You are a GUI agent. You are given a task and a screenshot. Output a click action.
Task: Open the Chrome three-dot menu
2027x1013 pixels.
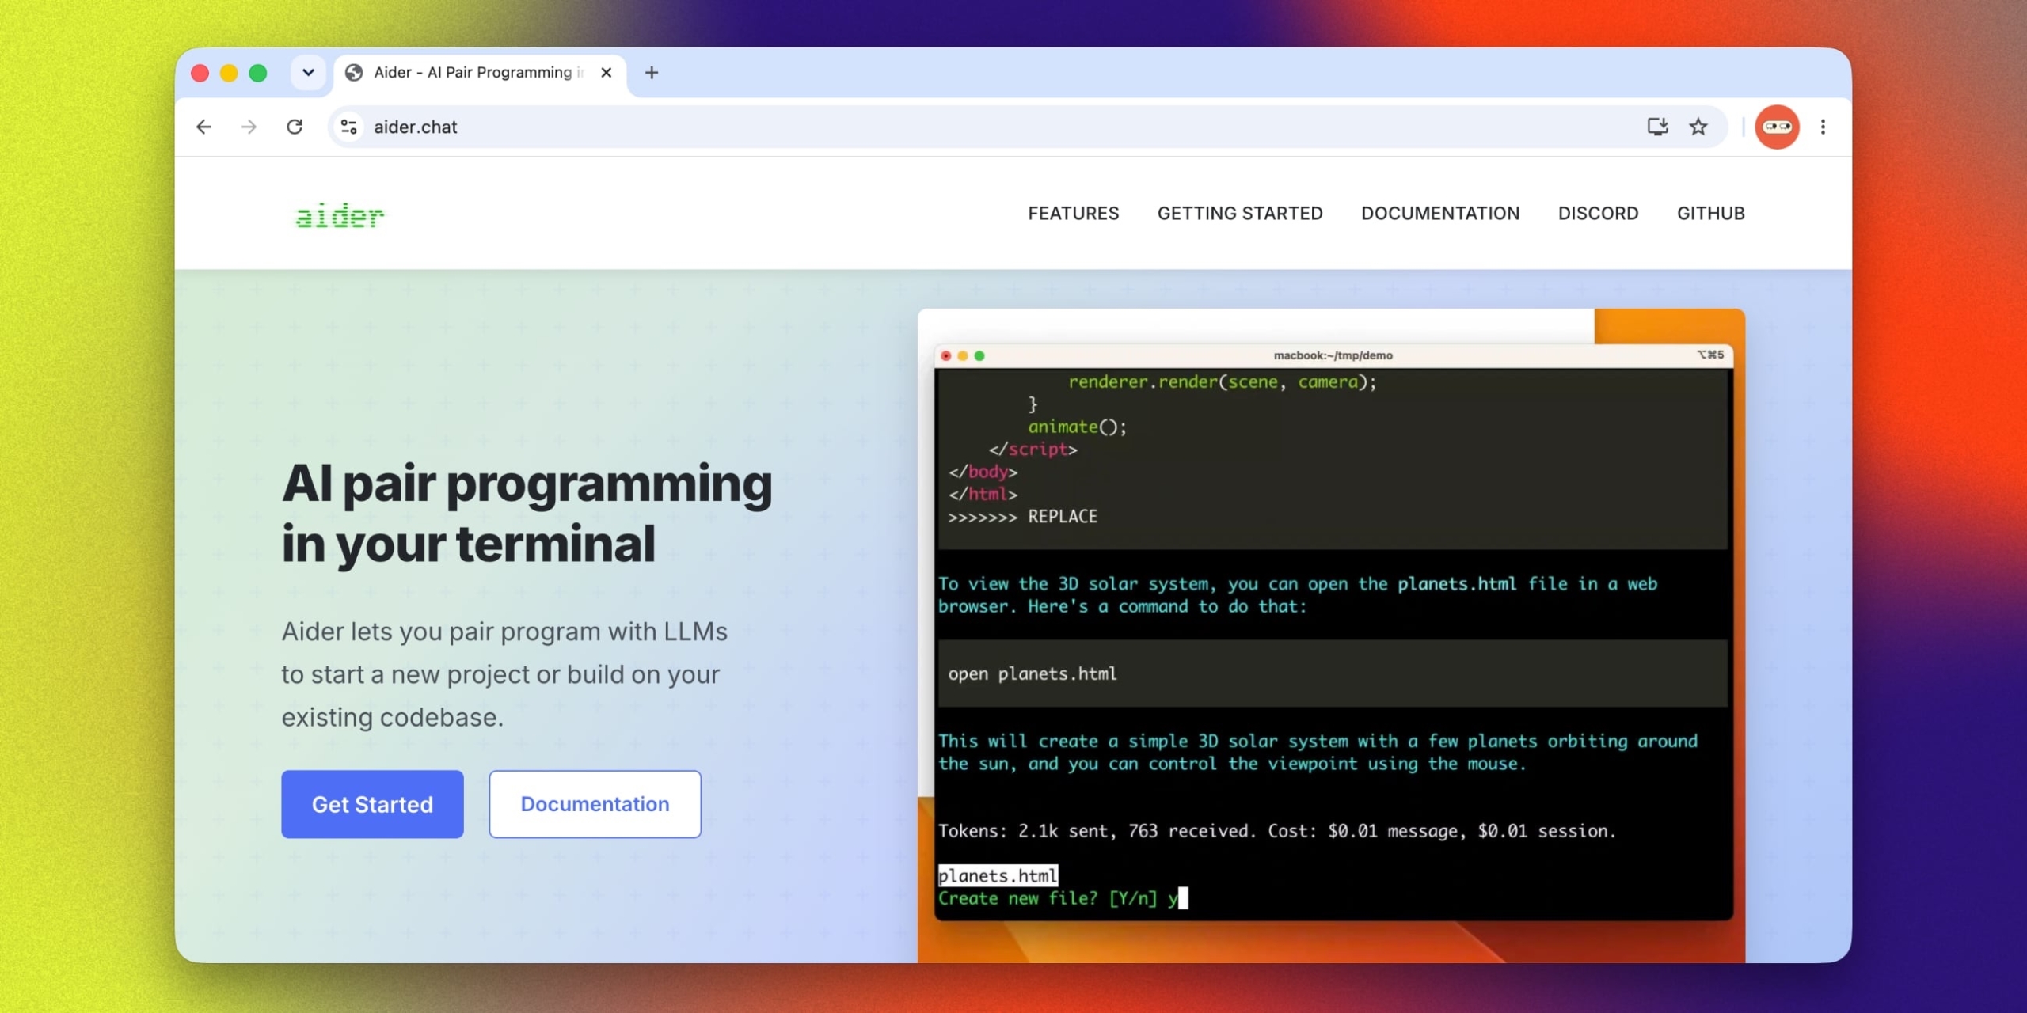[x=1823, y=127]
